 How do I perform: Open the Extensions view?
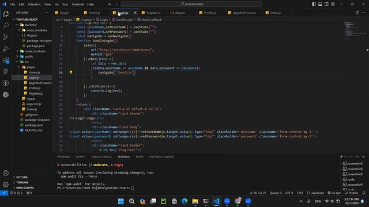tap(6, 60)
